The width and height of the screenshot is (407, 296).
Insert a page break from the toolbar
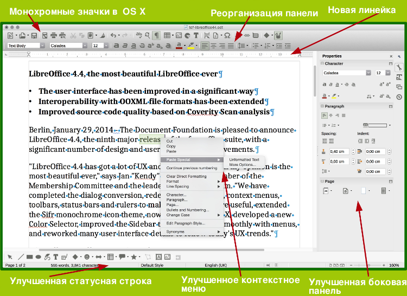207,36
